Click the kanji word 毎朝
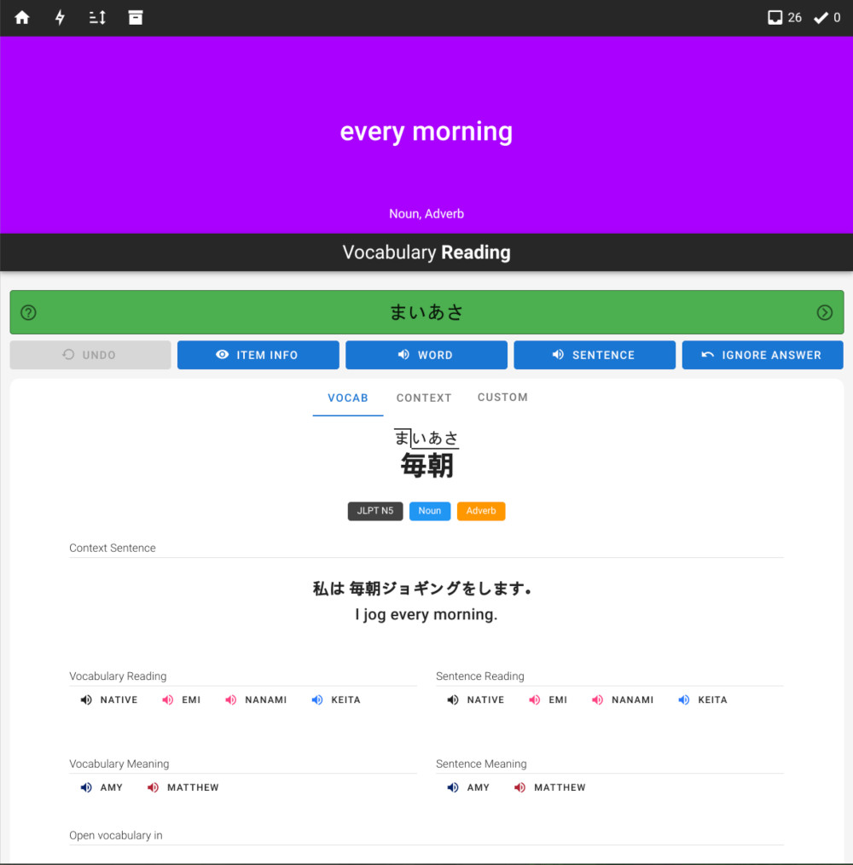Viewport: 853px width, 865px height. click(427, 465)
